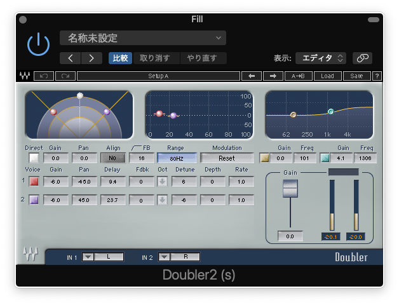Click Voice 1 Detune 6 field
Screen dimensions: 399x305
(184, 182)
